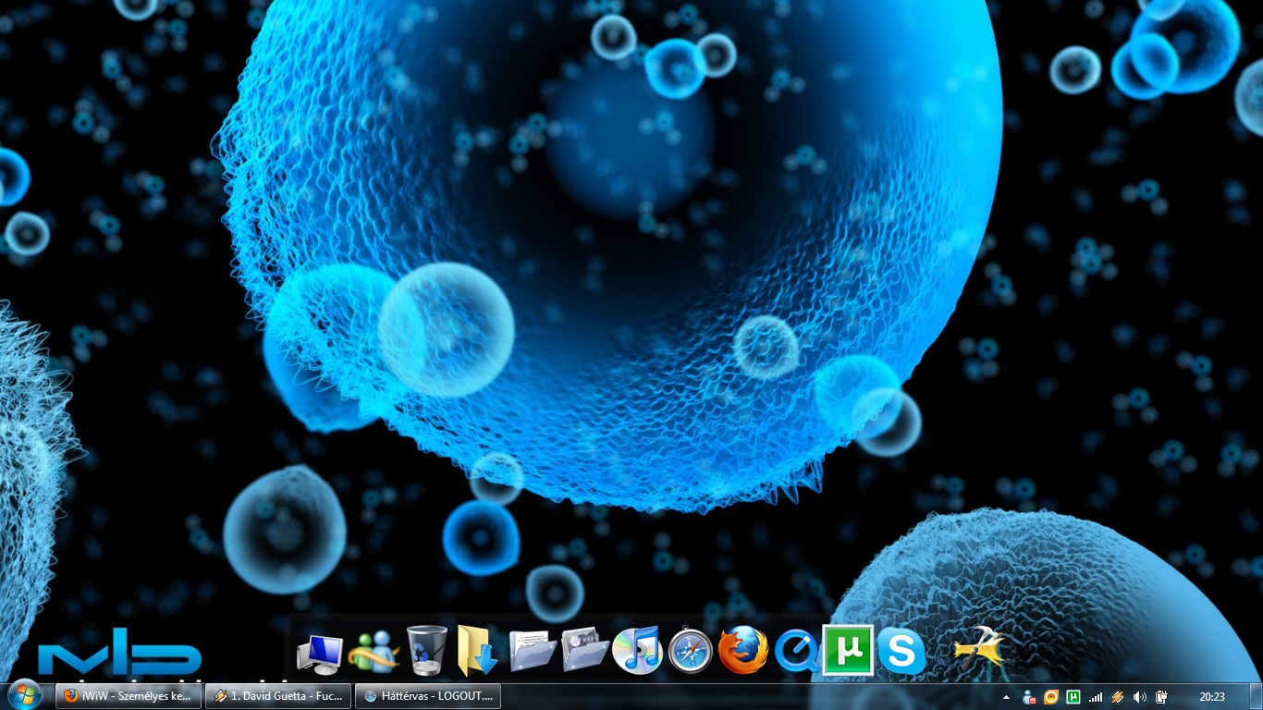The image size is (1263, 710).
Task: Open Winamp lightning tray icon
Action: [x=1118, y=697]
